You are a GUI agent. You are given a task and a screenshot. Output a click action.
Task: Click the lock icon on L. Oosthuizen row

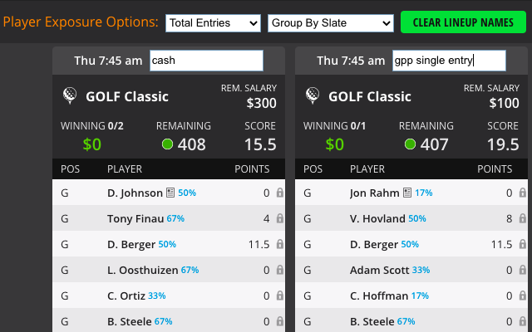pos(279,270)
